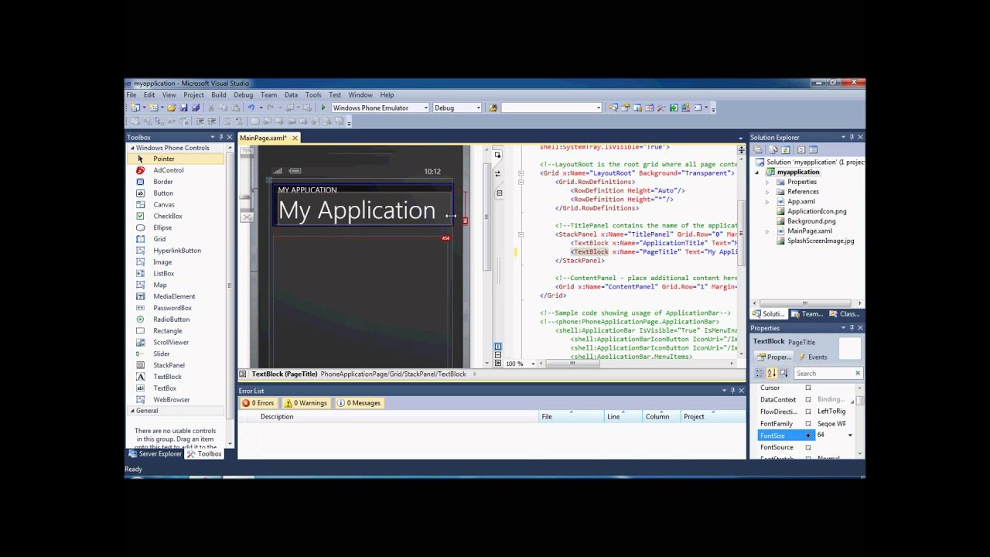Select the My Application title in designer

tap(357, 210)
